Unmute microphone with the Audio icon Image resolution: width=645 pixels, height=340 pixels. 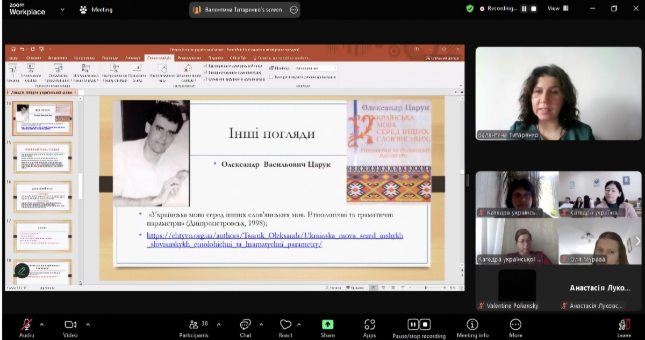point(26,324)
